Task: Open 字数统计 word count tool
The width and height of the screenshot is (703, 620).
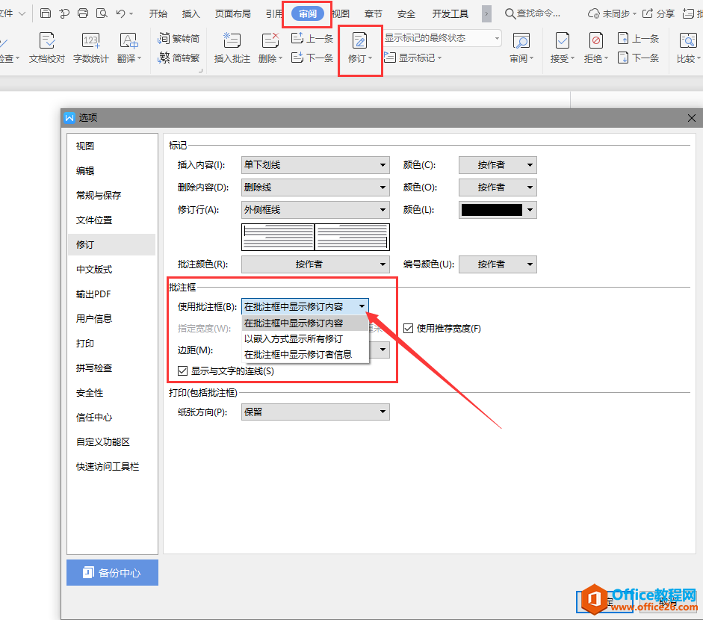Action: point(91,48)
